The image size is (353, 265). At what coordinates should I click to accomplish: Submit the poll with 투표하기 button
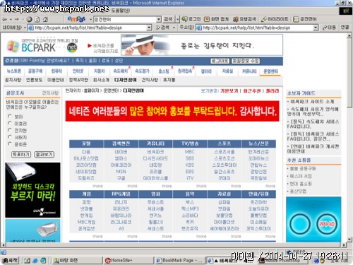[21, 155]
